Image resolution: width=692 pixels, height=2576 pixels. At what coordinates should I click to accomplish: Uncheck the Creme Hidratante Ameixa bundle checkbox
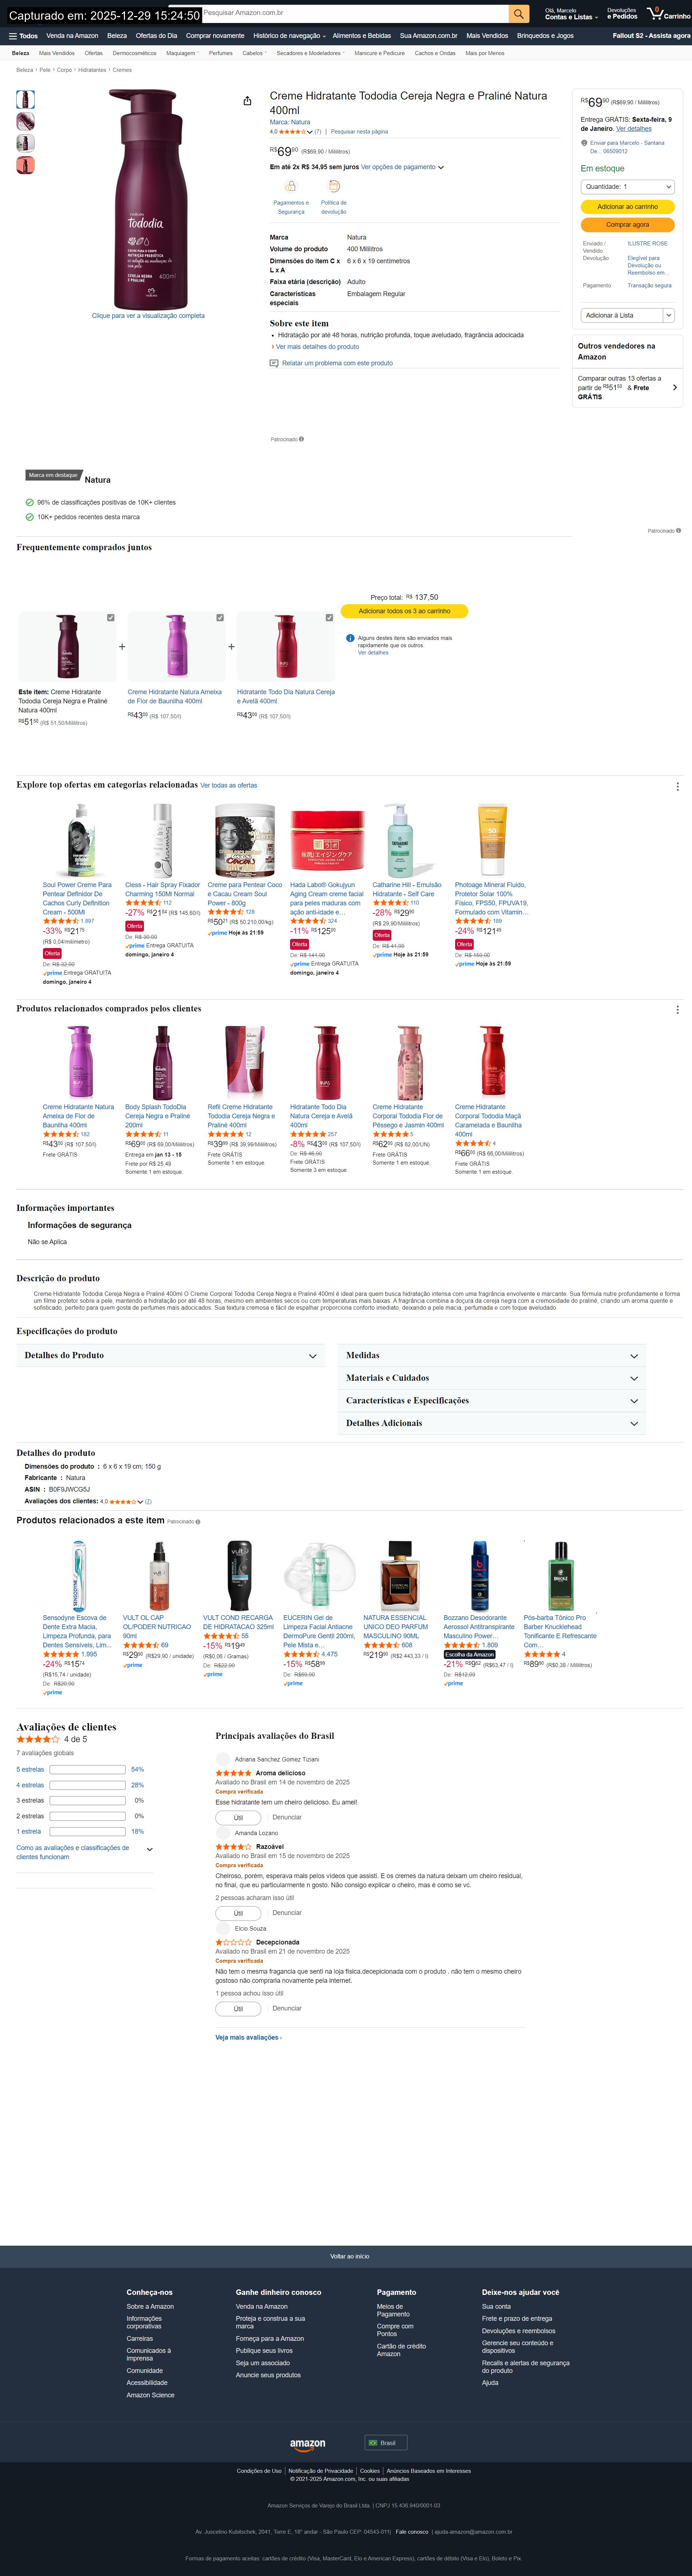(x=220, y=618)
